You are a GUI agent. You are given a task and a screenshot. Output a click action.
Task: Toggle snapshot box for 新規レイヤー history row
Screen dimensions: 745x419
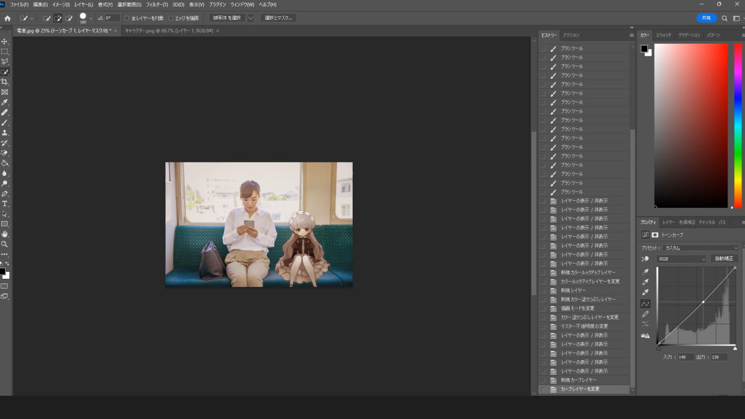pyautogui.click(x=543, y=290)
